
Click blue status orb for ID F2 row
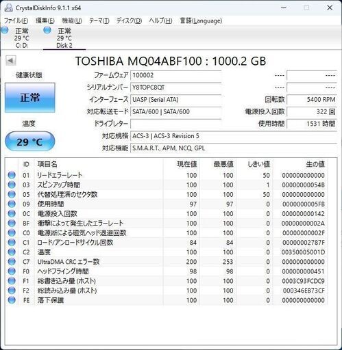tap(12, 291)
